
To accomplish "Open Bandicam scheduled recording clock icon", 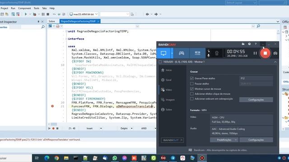I will click(x=249, y=44).
